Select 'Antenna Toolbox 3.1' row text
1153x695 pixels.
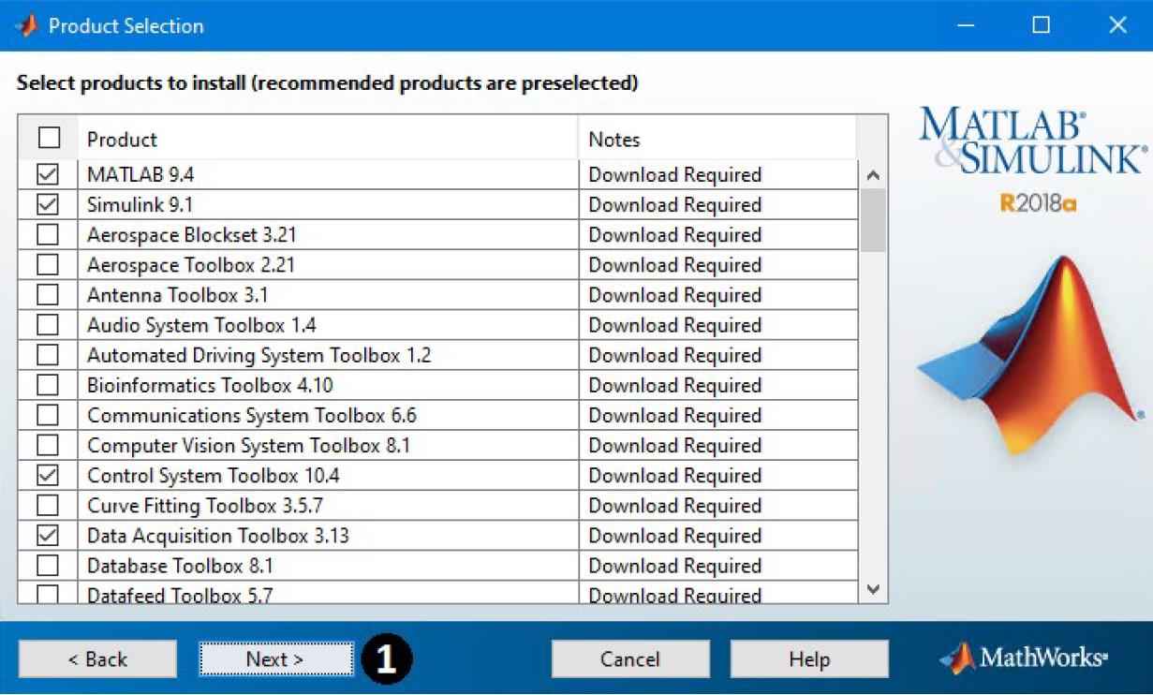(x=178, y=295)
